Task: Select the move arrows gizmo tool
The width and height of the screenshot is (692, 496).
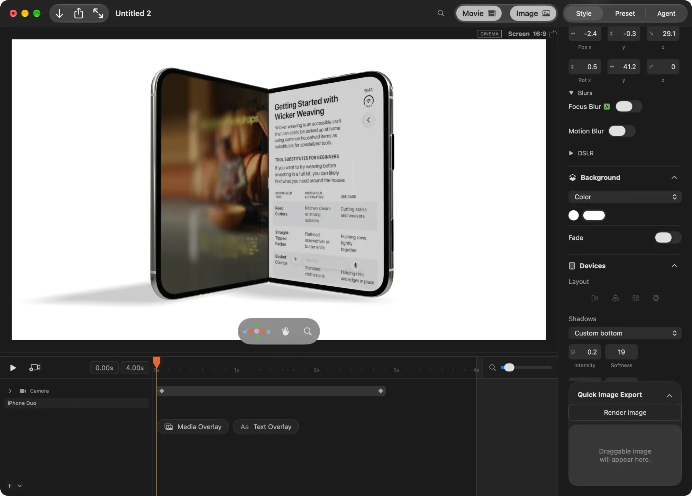Action: (x=256, y=331)
